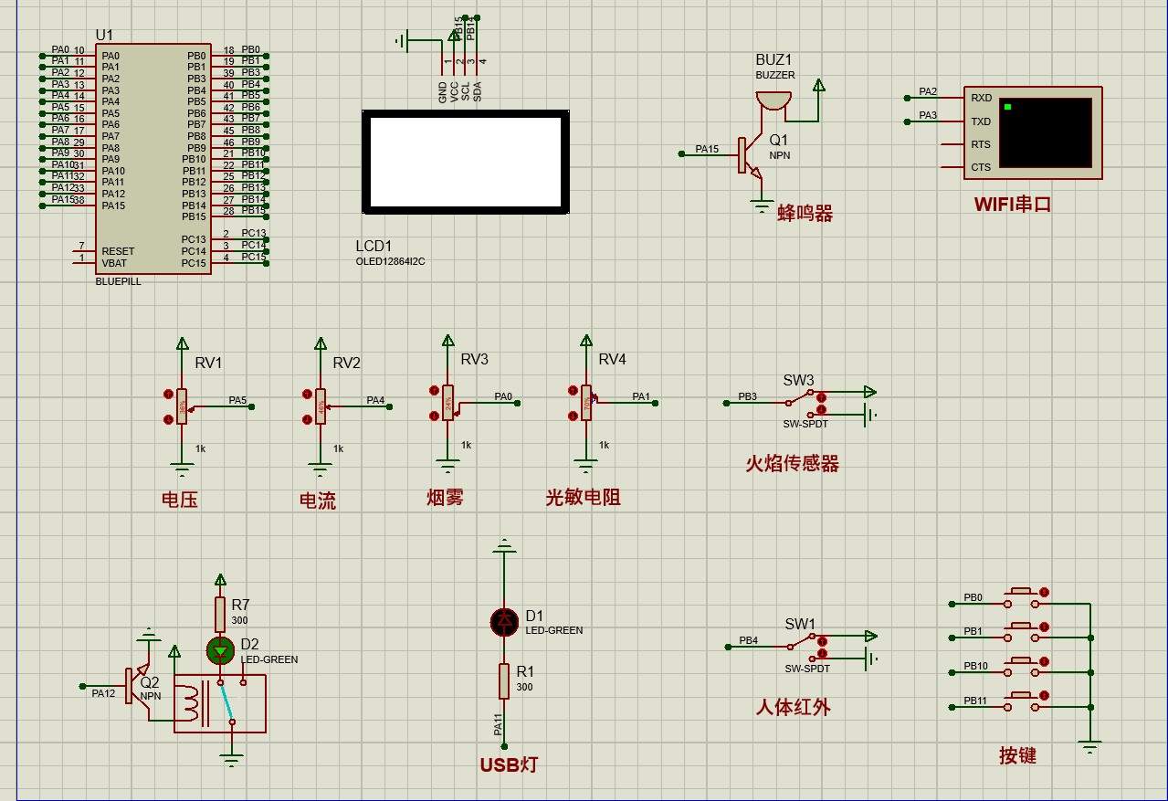Increase RV2 current potentiometer with upper dot
The height and width of the screenshot is (801, 1168).
point(307,395)
